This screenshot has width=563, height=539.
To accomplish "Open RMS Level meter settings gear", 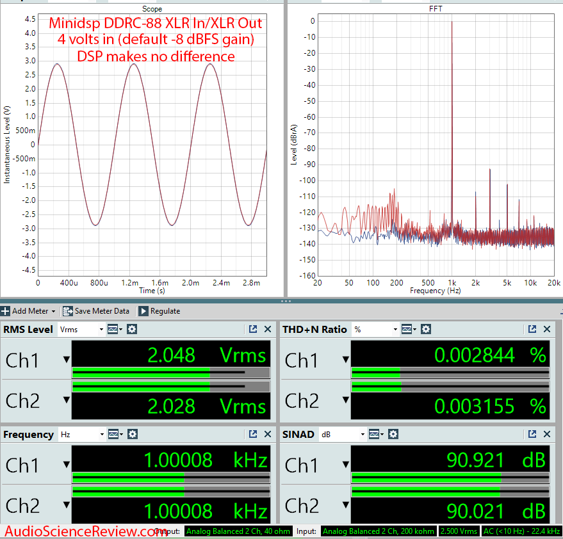I will pos(132,329).
